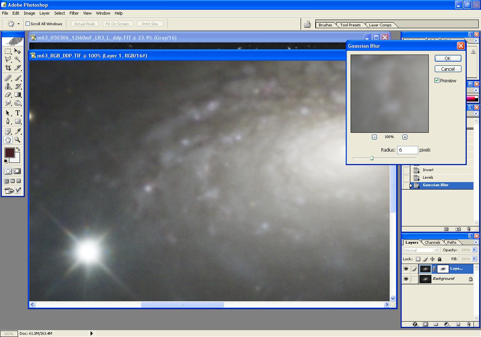This screenshot has height=337, width=481.
Task: Confirm Gaussian Blur with OK
Action: [x=448, y=58]
